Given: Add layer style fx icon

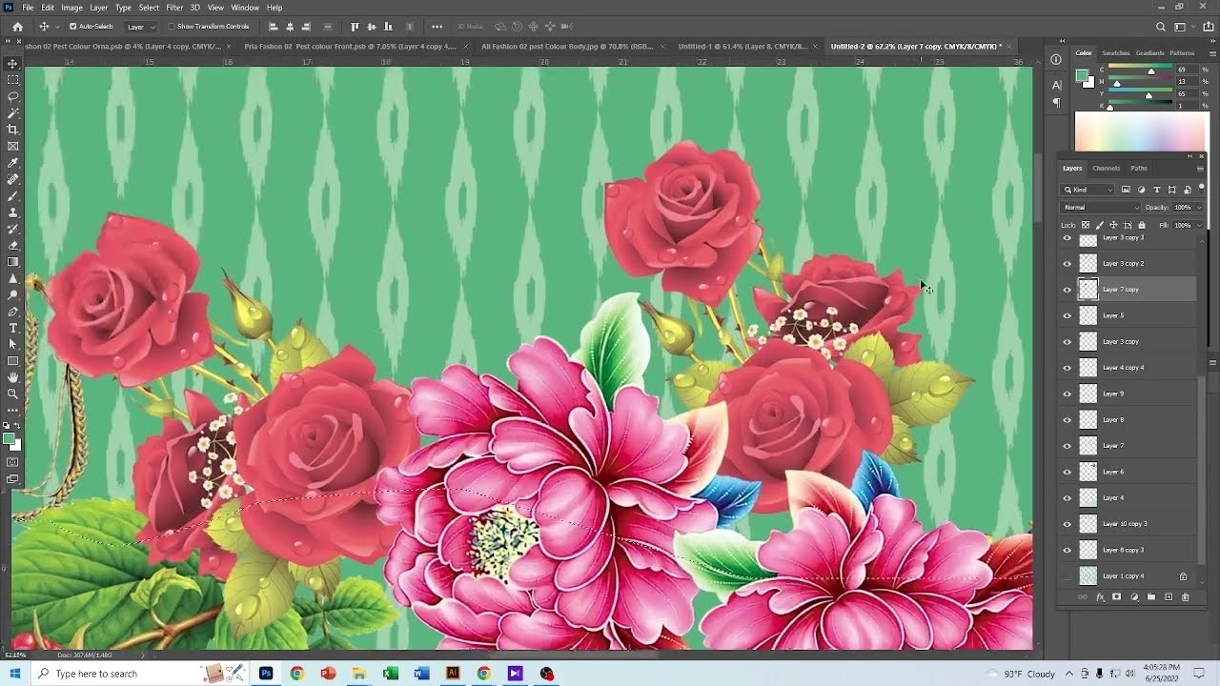Looking at the screenshot, I should point(1100,597).
